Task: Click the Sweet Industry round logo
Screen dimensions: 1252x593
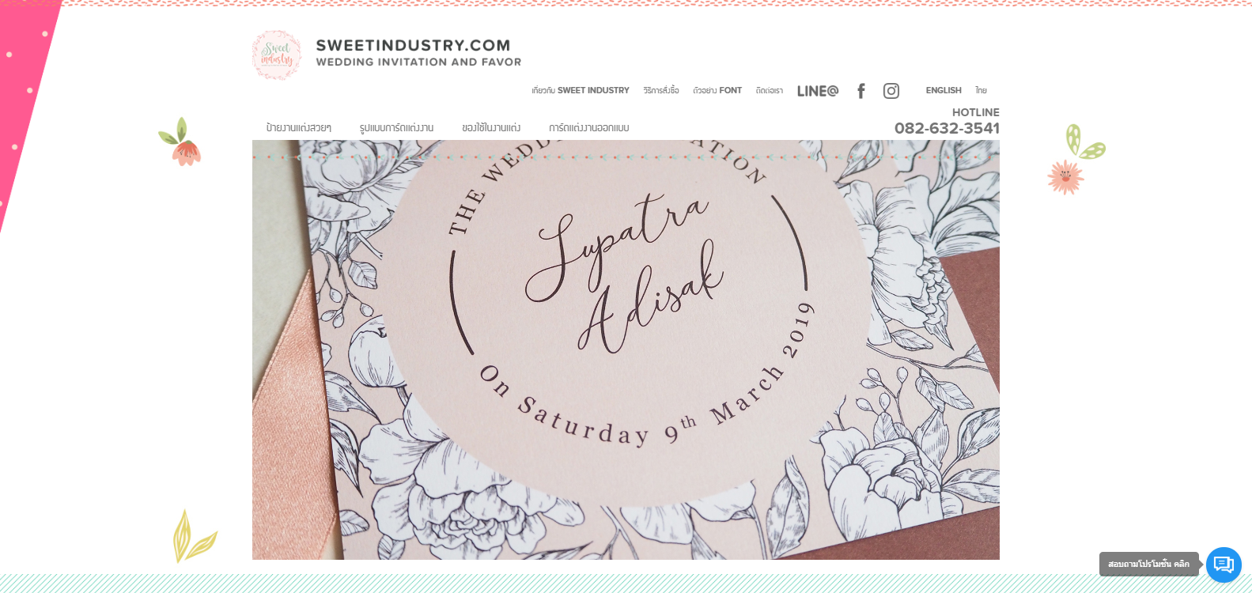Action: pos(277,55)
